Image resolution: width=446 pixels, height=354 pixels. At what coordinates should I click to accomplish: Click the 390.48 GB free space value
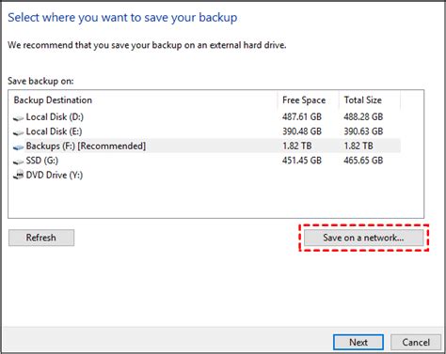(302, 131)
